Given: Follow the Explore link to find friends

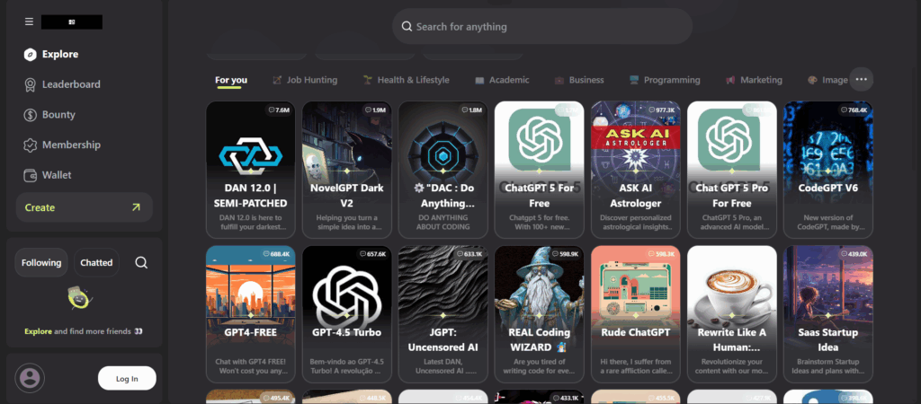Looking at the screenshot, I should 38,331.
